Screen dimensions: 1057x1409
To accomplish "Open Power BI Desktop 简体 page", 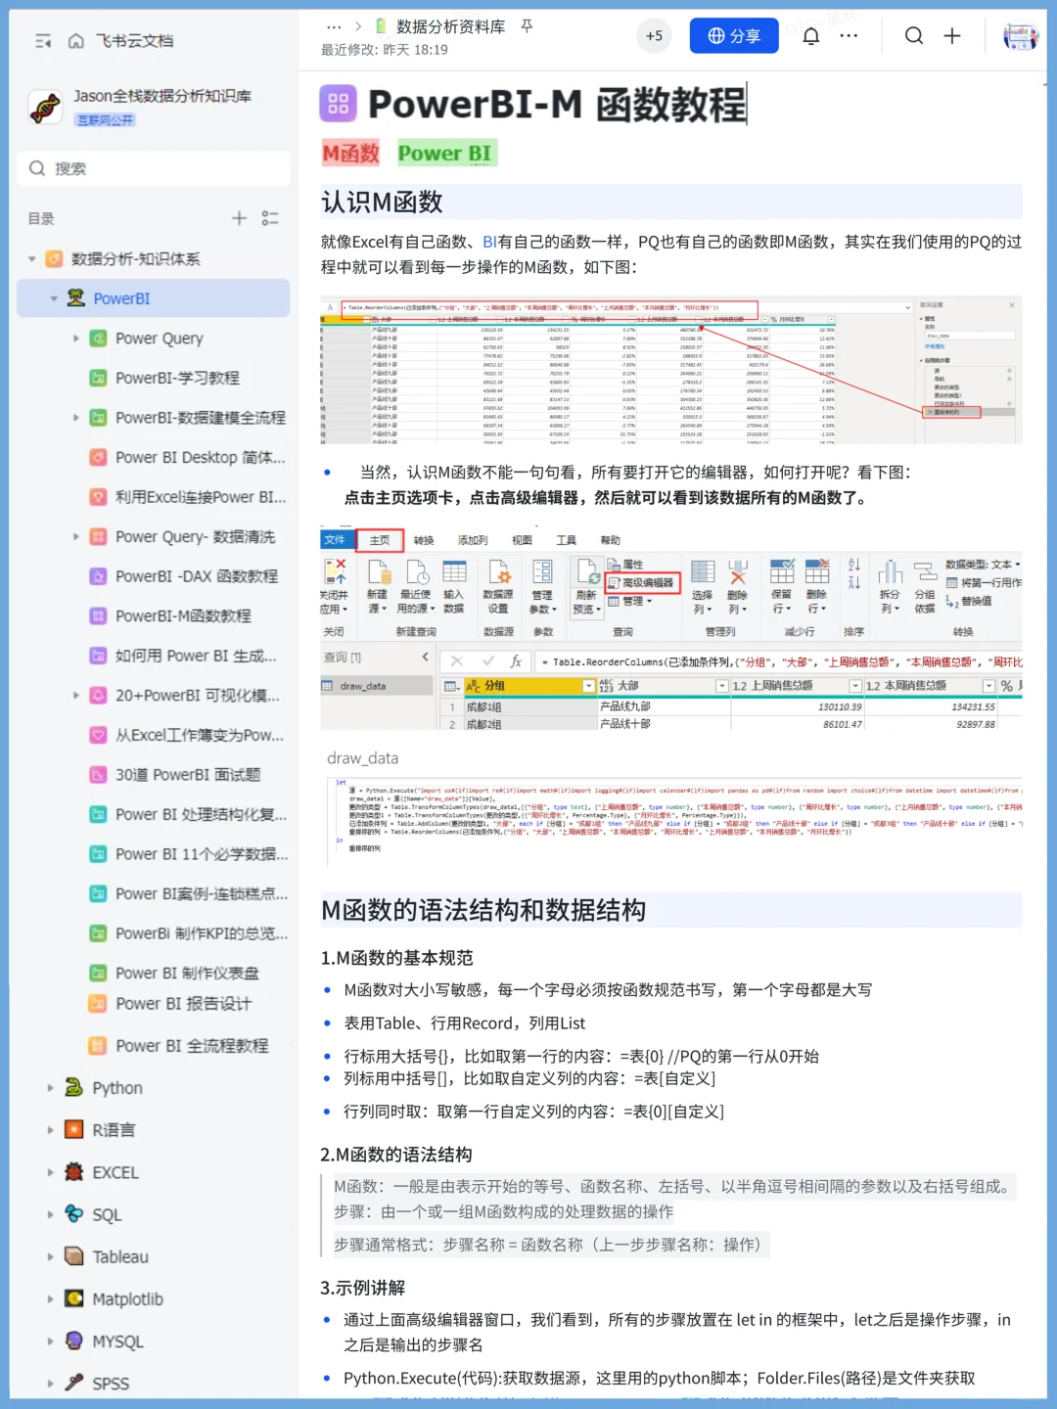I will [x=201, y=457].
